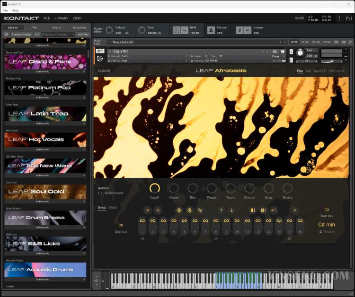This screenshot has height=297, width=355.
Task: Click the Manage Libraries button
Action: point(21,35)
